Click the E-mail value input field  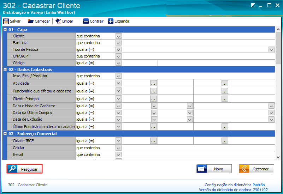(198, 154)
